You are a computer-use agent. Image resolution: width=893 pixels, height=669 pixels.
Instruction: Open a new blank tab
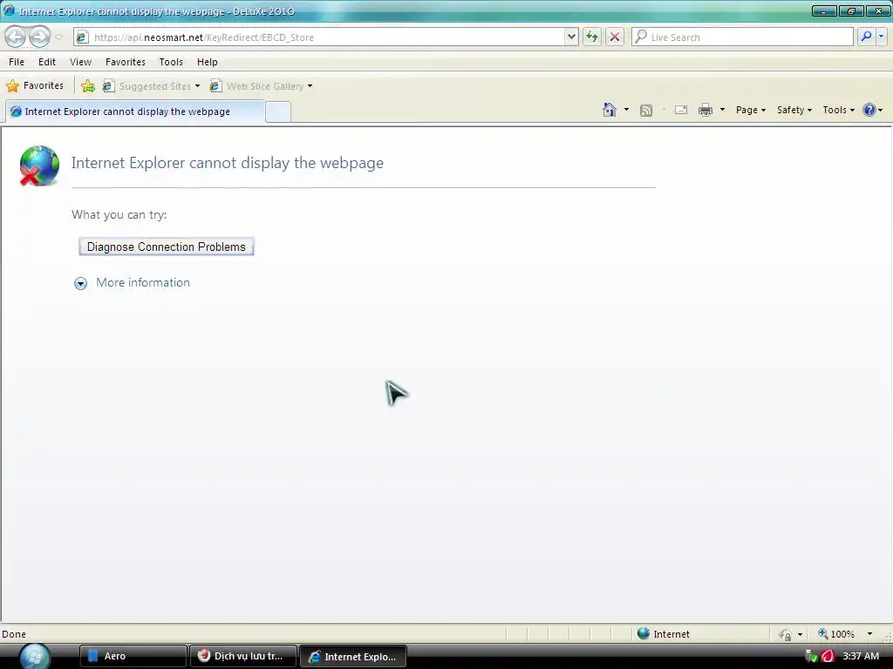pyautogui.click(x=278, y=112)
